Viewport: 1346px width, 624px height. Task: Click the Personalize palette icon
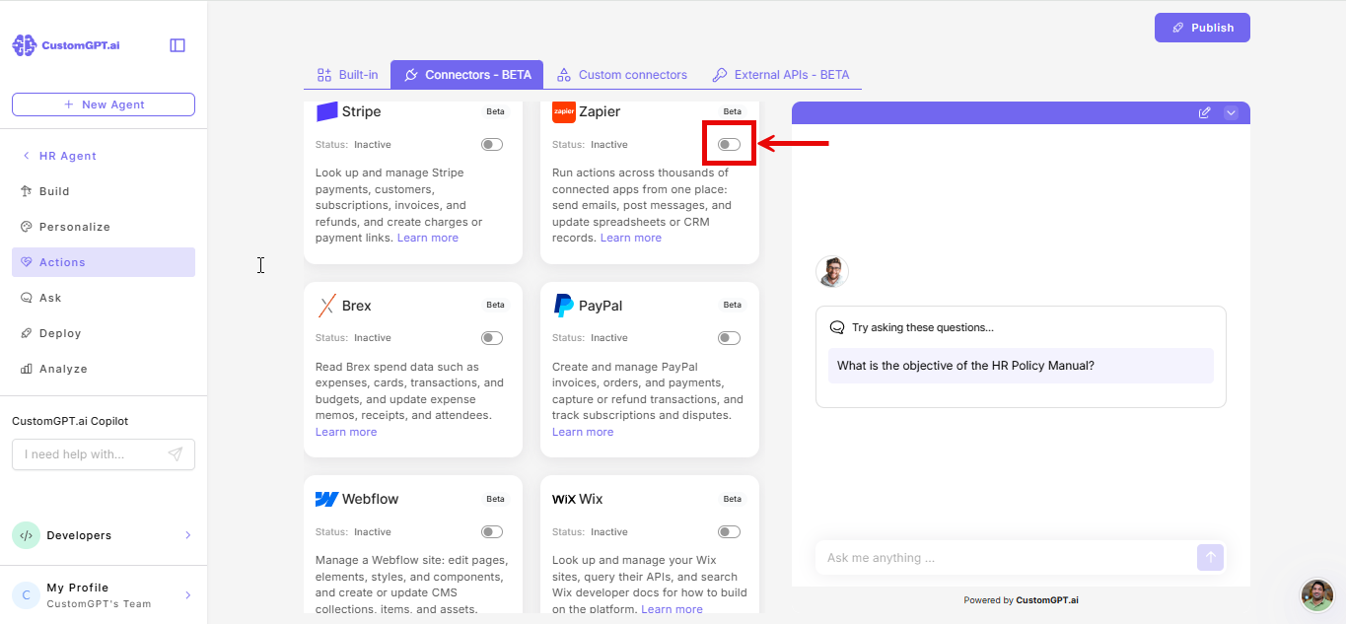click(x=27, y=227)
